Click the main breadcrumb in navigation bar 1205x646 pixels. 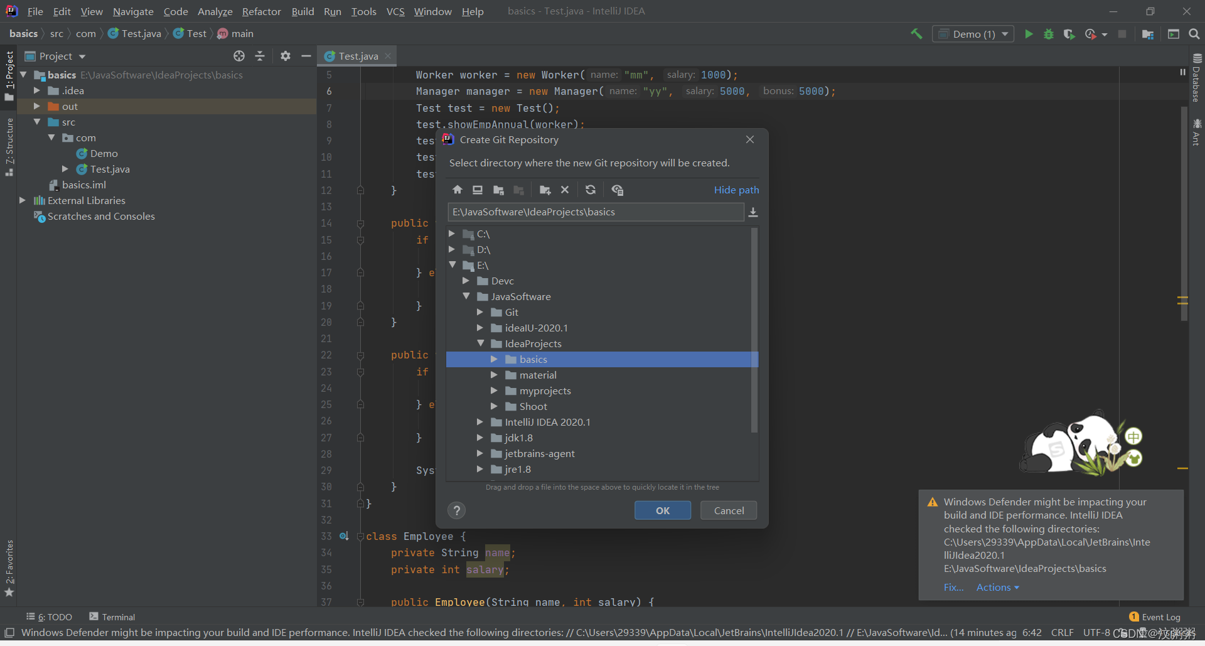pyautogui.click(x=236, y=34)
